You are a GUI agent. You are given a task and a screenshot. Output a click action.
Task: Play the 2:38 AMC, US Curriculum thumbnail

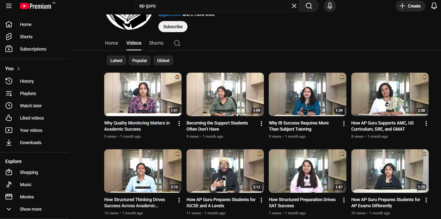390,94
